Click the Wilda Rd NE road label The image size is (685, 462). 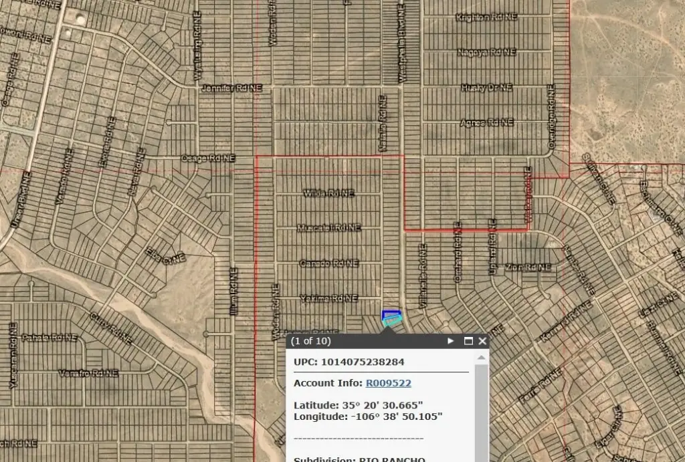click(328, 193)
